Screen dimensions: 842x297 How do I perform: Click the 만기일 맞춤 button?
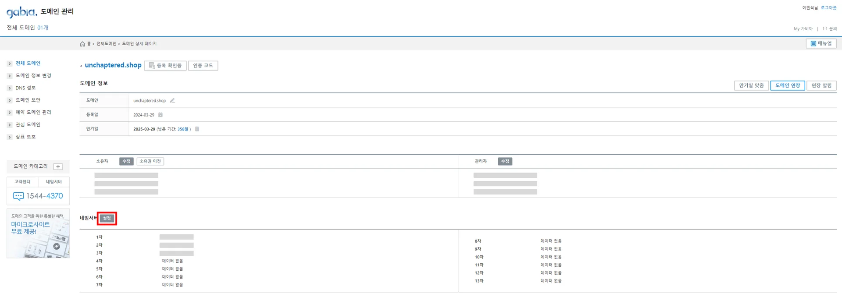tap(751, 85)
